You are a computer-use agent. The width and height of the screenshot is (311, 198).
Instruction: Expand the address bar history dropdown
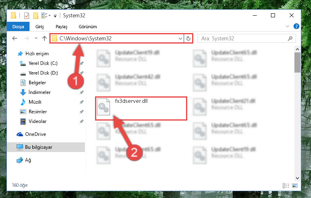(180, 38)
